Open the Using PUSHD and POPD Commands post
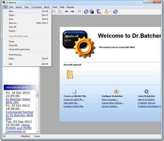The width and height of the screenshot is (164, 141). pyautogui.click(x=19, y=128)
